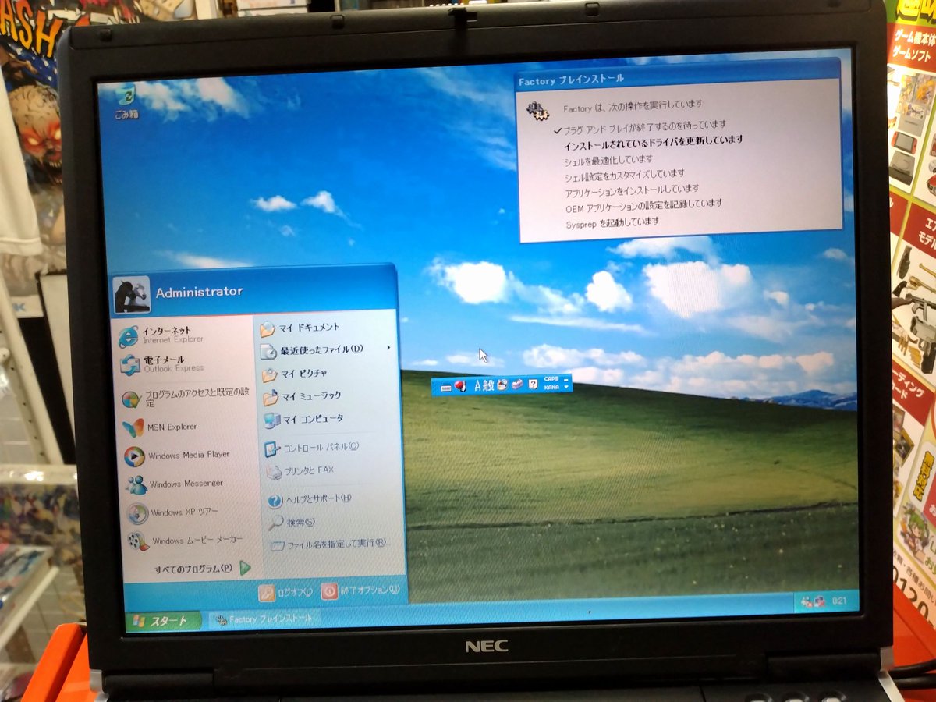Change the 般 conversion mode

click(488, 385)
